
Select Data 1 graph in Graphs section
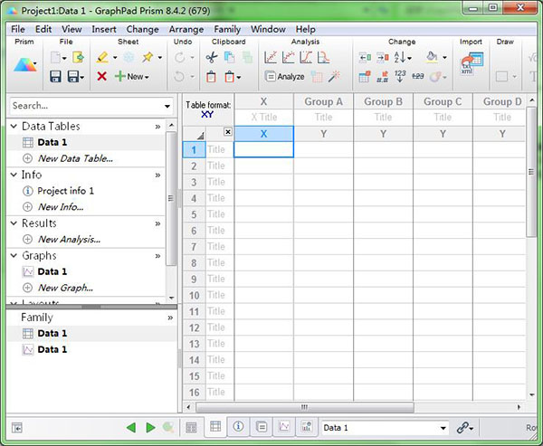click(x=52, y=271)
